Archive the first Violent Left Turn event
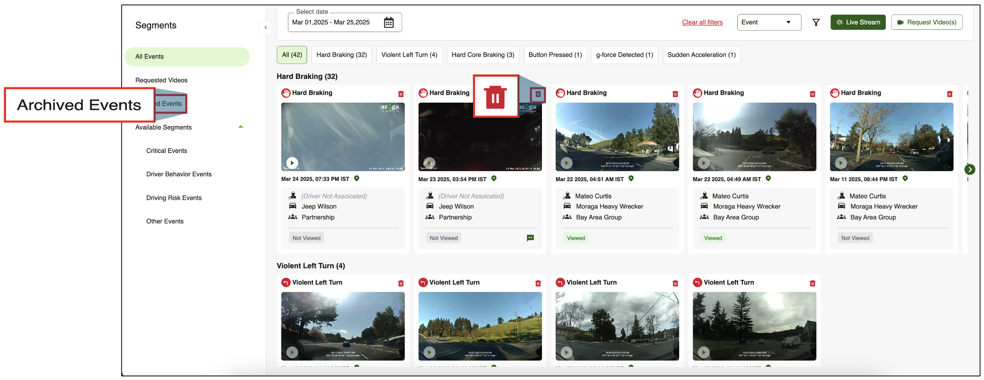Screen dimensions: 984x380 click(401, 283)
